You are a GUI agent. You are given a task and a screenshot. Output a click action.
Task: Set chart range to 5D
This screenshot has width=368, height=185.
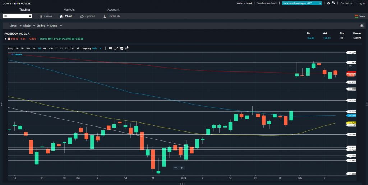pos(22,48)
